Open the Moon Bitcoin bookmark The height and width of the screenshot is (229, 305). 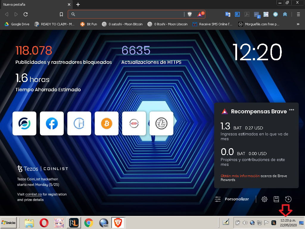122,24
